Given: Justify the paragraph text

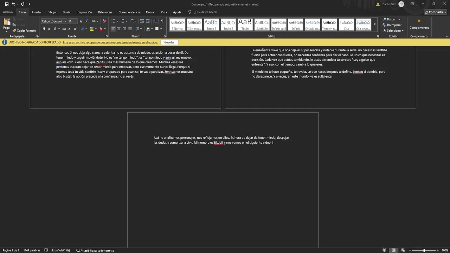Looking at the screenshot, I should point(130,29).
